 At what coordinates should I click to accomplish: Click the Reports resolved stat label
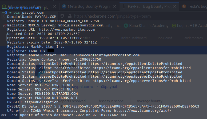point(72,101)
